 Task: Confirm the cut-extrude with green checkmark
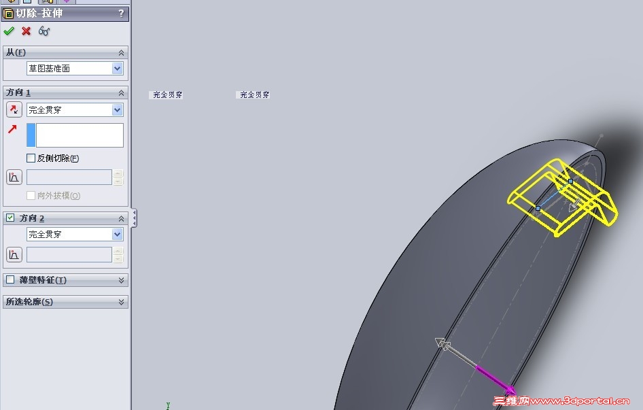(9, 31)
